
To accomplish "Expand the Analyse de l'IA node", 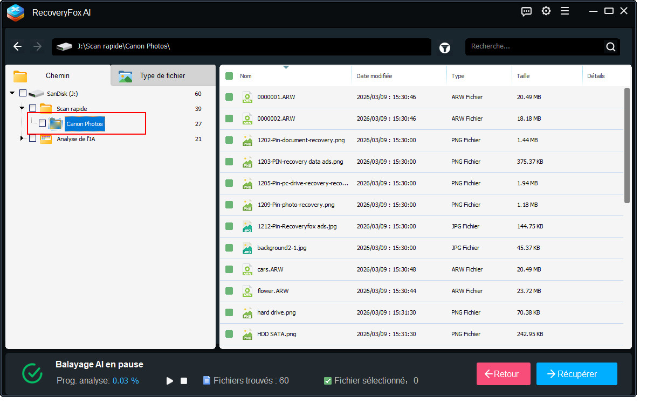I will (x=22, y=138).
